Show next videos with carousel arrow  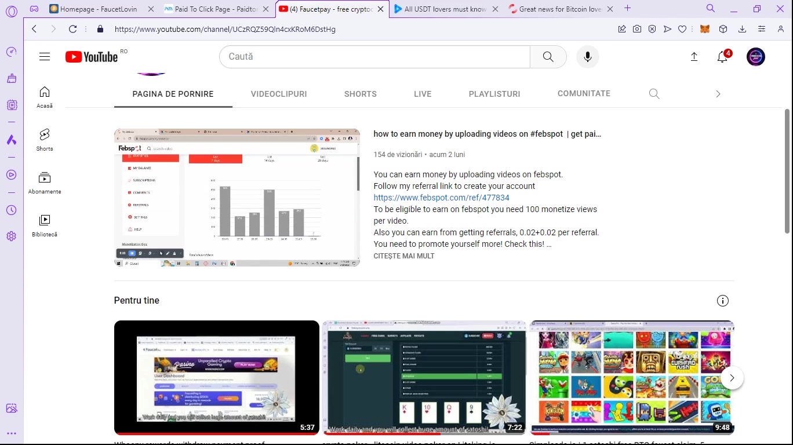pos(732,378)
